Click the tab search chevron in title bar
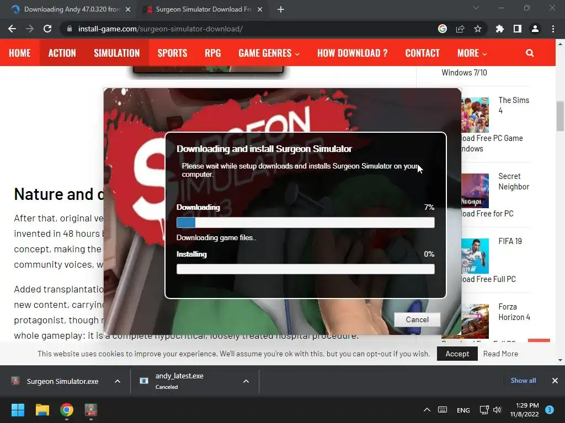Viewport: 565px width, 423px height. [476, 8]
